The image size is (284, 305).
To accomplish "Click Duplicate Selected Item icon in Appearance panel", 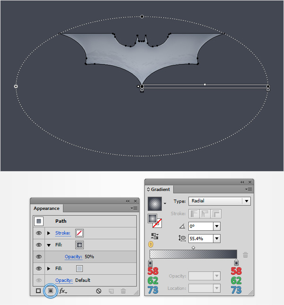I will point(111,291).
